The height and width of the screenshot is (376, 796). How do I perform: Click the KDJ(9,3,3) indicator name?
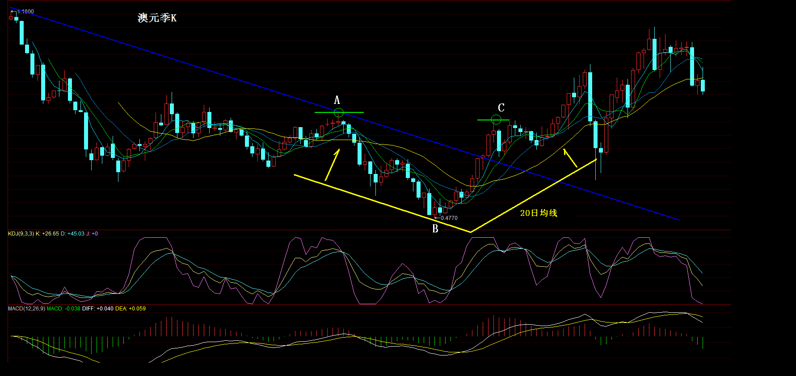[x=21, y=234]
